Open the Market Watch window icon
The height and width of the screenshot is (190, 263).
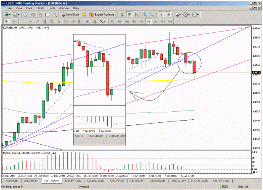tap(26, 15)
